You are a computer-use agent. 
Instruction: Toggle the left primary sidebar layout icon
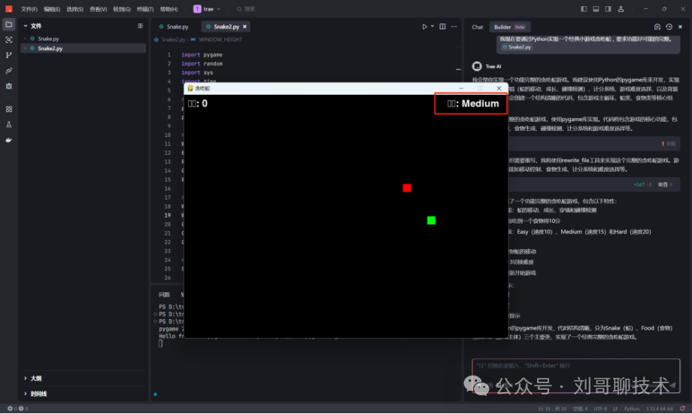[584, 9]
